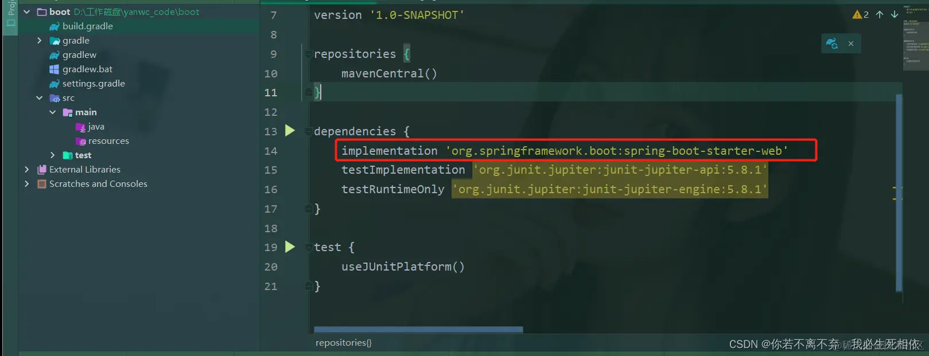Click the junit-jupiter-api dependency string

[620, 170]
